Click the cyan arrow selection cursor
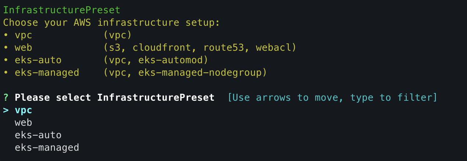Viewport: 467px width, 161px height. [x=6, y=110]
